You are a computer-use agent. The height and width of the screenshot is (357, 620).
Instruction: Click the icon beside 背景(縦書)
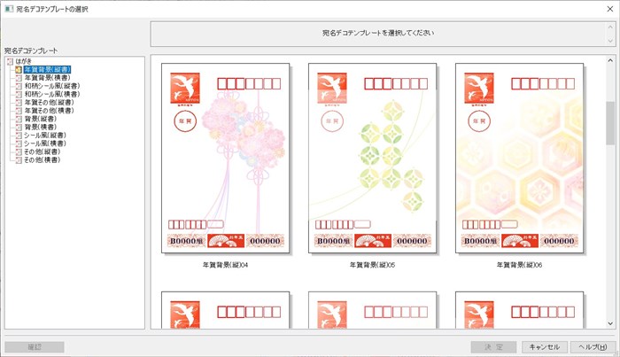(x=19, y=119)
